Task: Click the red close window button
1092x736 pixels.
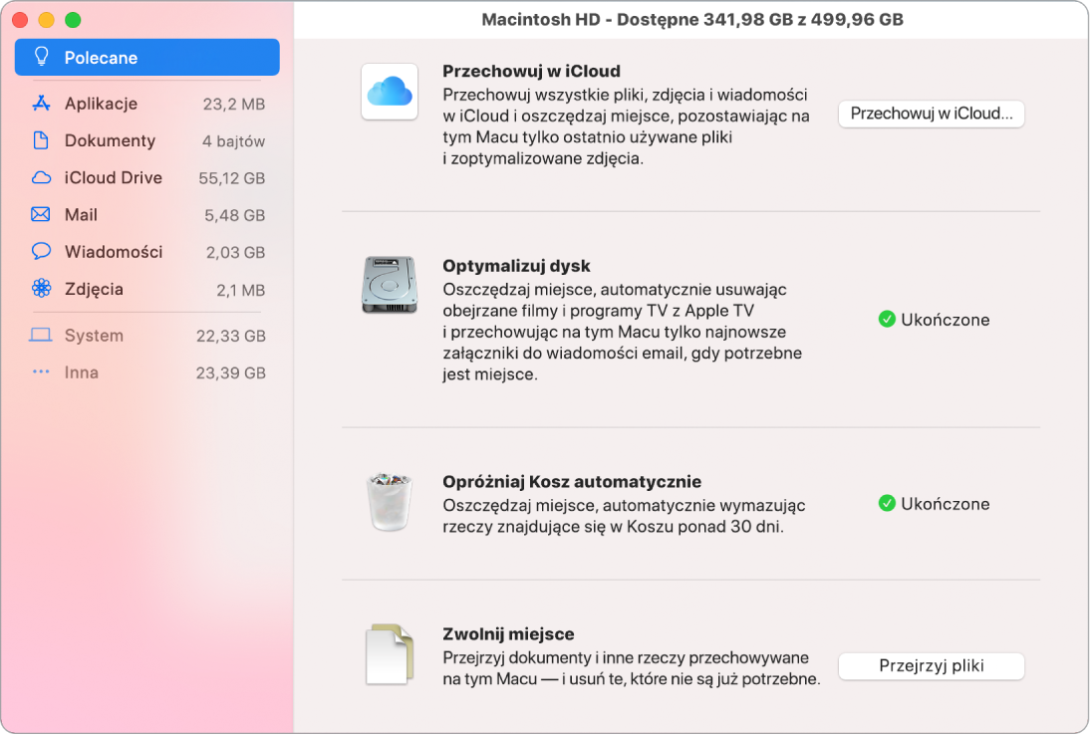Action: [x=20, y=20]
